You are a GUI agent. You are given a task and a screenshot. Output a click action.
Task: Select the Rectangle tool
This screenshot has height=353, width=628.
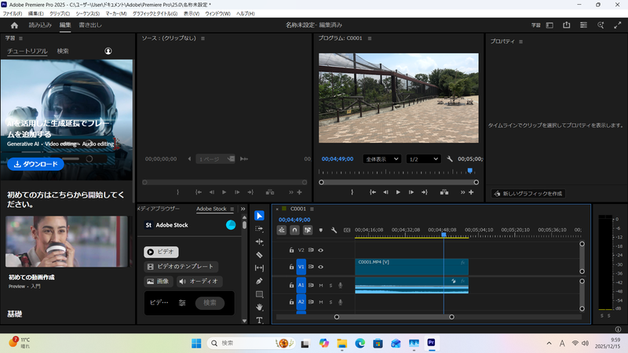click(259, 294)
